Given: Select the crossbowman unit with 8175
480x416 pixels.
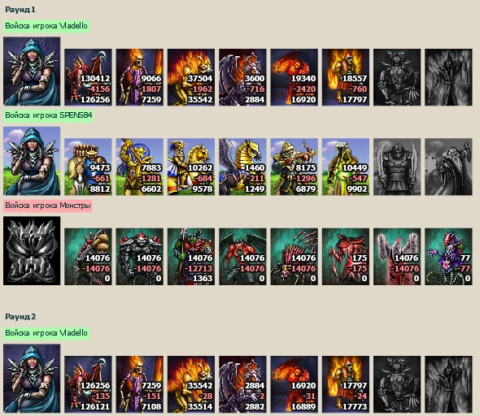Looking at the screenshot, I should pyautogui.click(x=295, y=167).
